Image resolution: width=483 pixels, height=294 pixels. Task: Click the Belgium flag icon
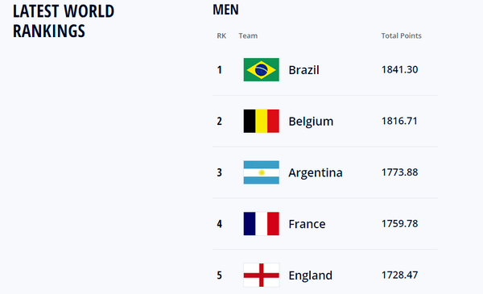pos(261,121)
